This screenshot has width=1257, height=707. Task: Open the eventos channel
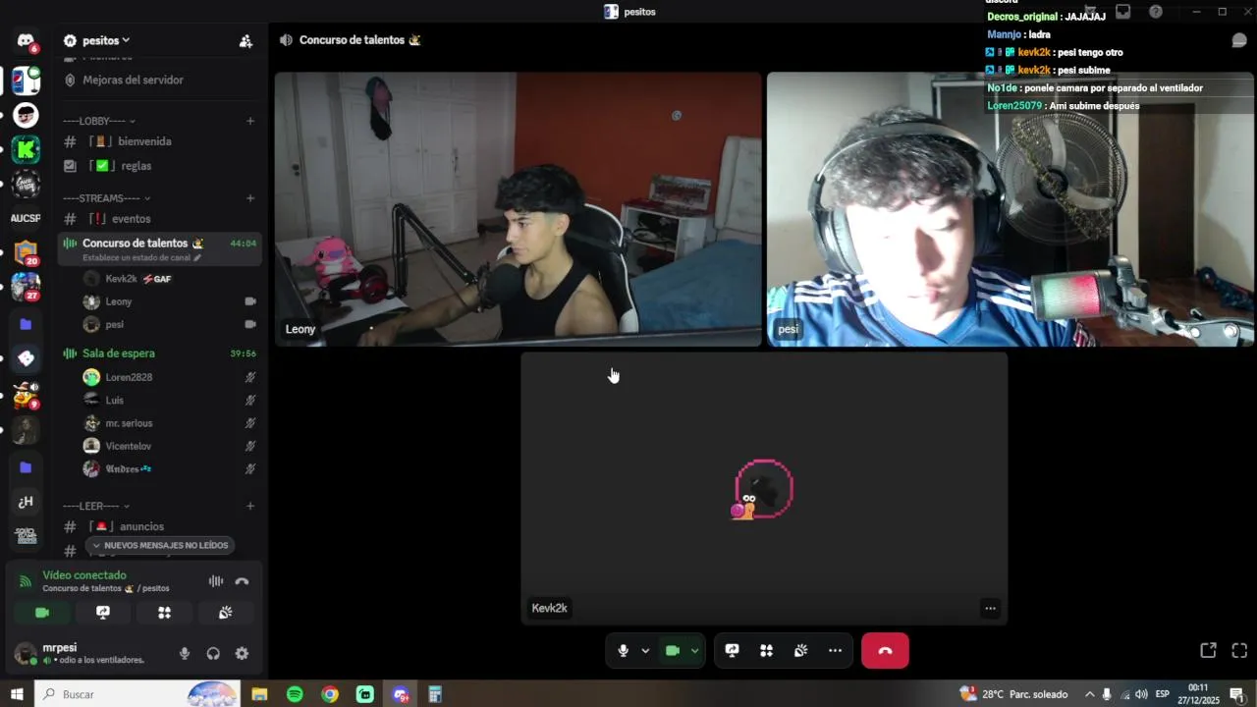coord(159,219)
